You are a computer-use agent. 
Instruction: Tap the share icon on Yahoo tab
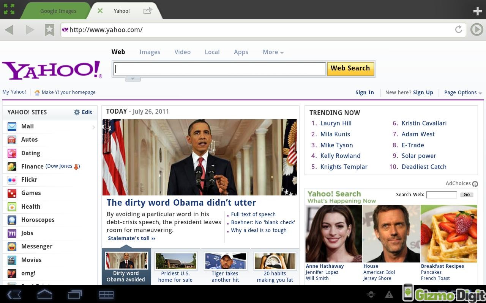[x=148, y=11]
